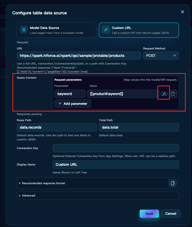192x227 pixels.
Task: Toggle the fx expression mode button
Action: click(x=164, y=94)
